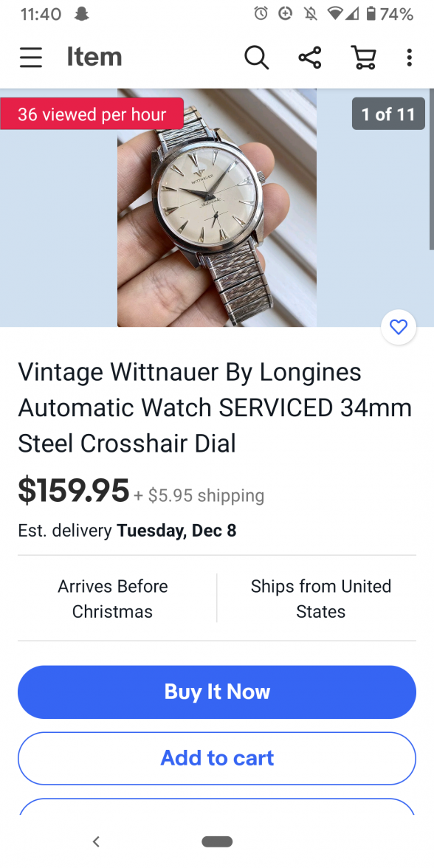Viewport: 434px width, 868px height.
Task: Share this item listing
Action: point(309,57)
